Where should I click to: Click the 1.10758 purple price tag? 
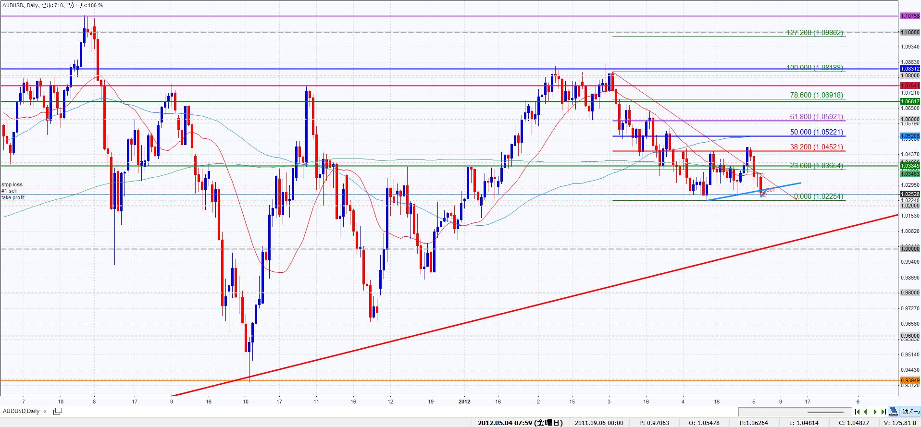(x=909, y=16)
